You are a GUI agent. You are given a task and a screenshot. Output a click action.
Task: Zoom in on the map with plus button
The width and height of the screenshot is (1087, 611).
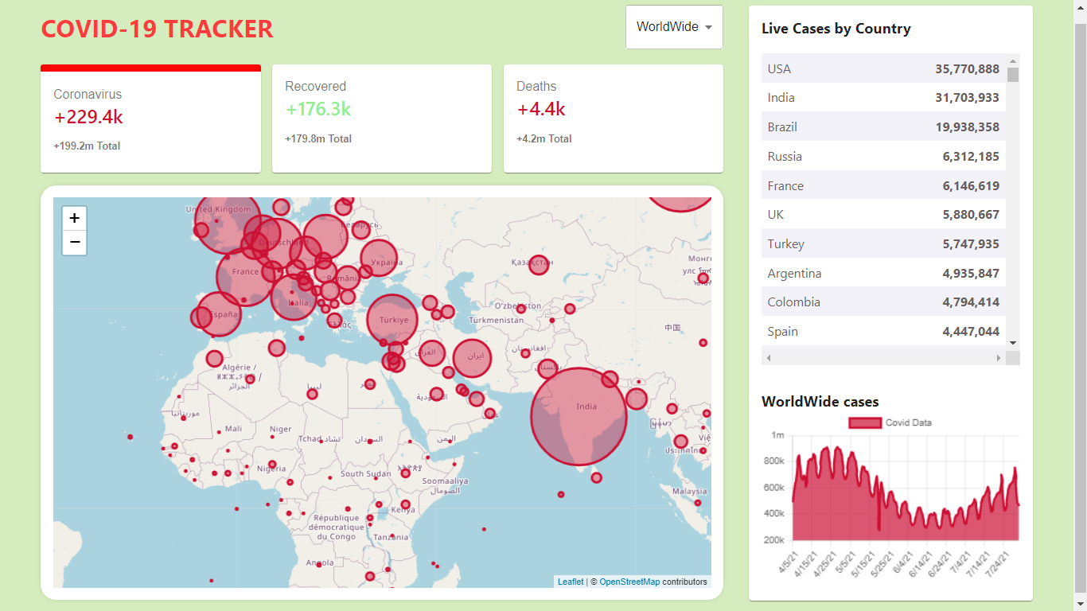click(x=74, y=218)
